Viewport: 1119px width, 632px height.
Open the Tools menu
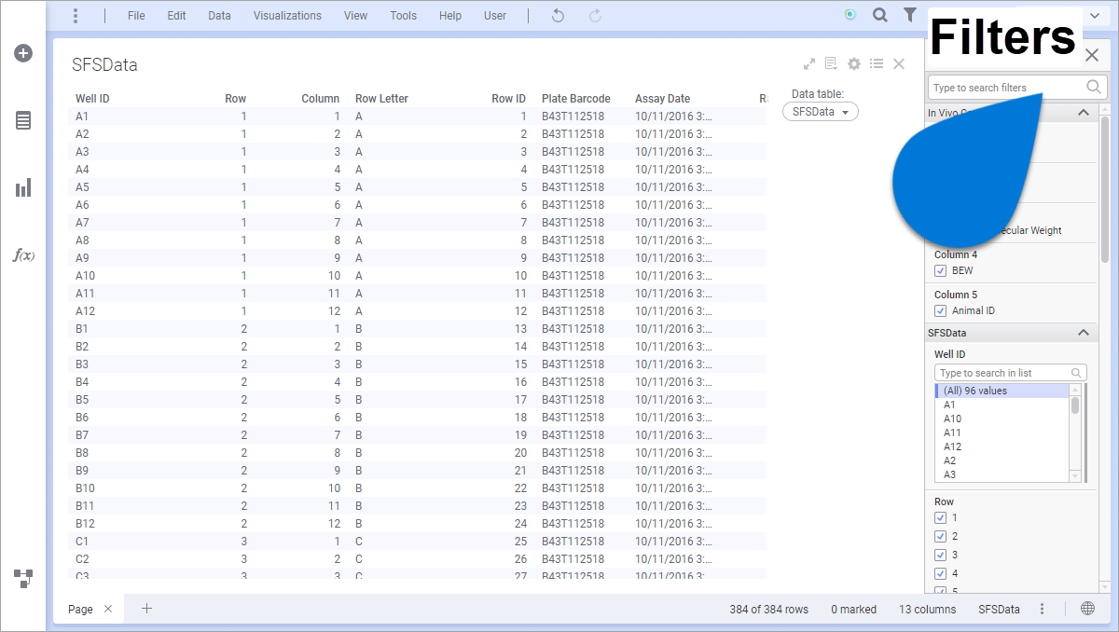pos(403,16)
